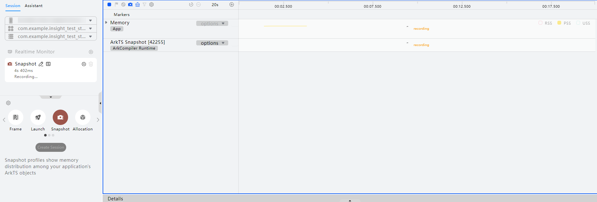This screenshot has width=597, height=202.
Task: Open template settings gear above Frame
Action: pos(8,103)
